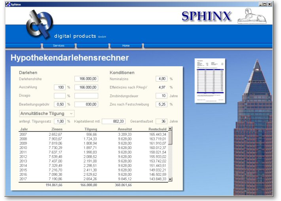The height and width of the screenshot is (201, 281).
Task: Click the Zinsen column header
Action: tap(57, 129)
